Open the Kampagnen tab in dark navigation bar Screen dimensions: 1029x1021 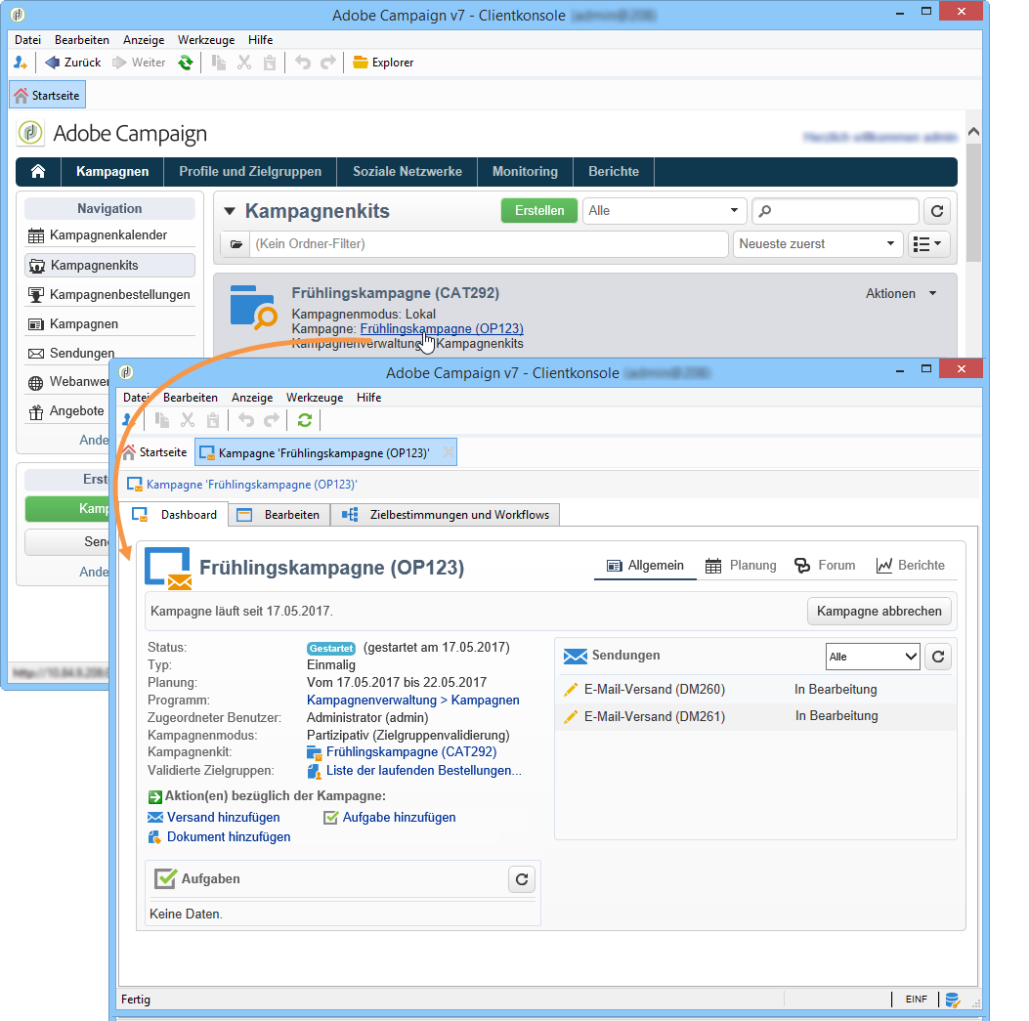click(112, 171)
